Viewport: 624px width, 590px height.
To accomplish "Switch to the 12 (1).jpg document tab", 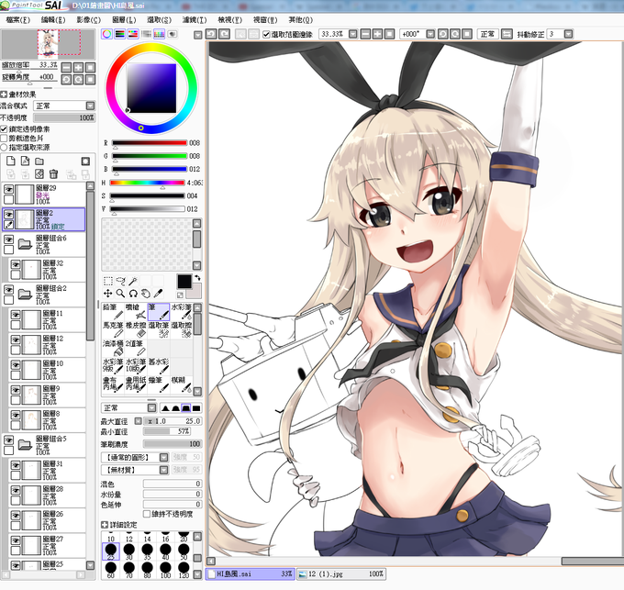I will click(340, 573).
